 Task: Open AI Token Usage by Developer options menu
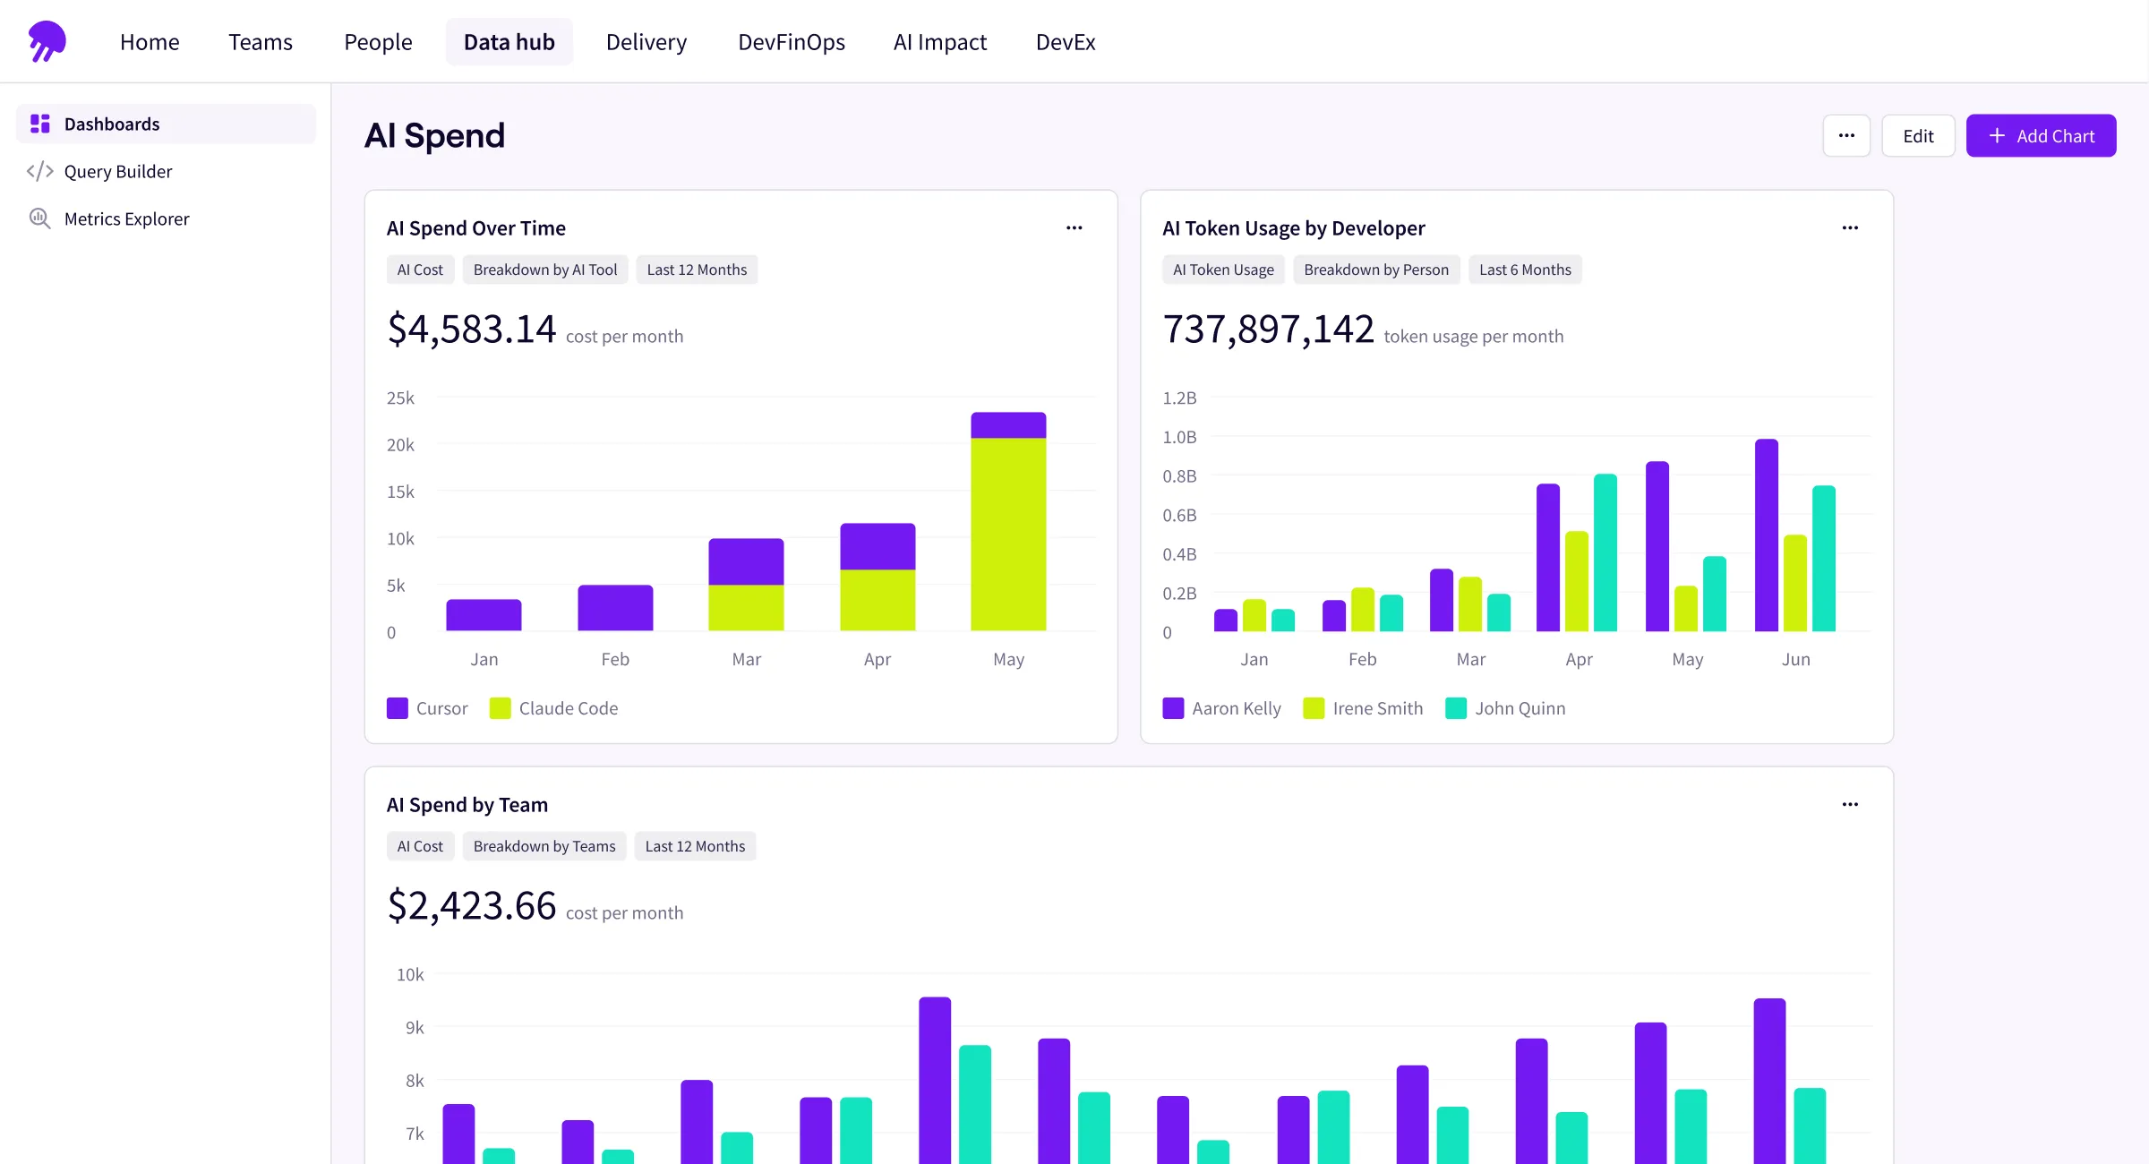click(1850, 227)
